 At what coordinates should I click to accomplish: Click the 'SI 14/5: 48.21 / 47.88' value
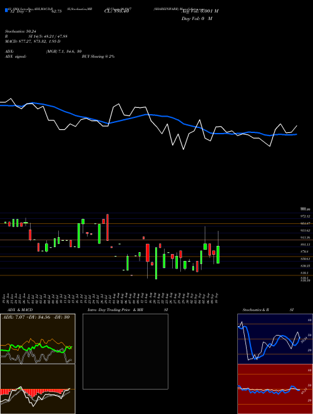(48, 36)
